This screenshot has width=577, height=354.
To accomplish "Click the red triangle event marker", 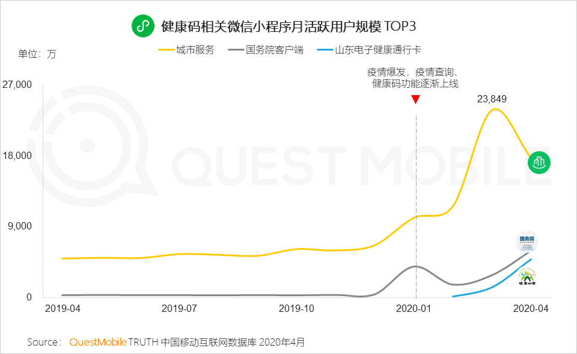I will coord(415,99).
